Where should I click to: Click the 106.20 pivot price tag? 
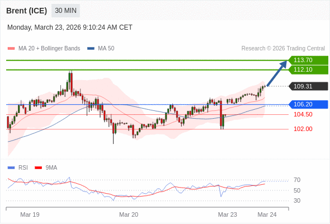(308, 104)
